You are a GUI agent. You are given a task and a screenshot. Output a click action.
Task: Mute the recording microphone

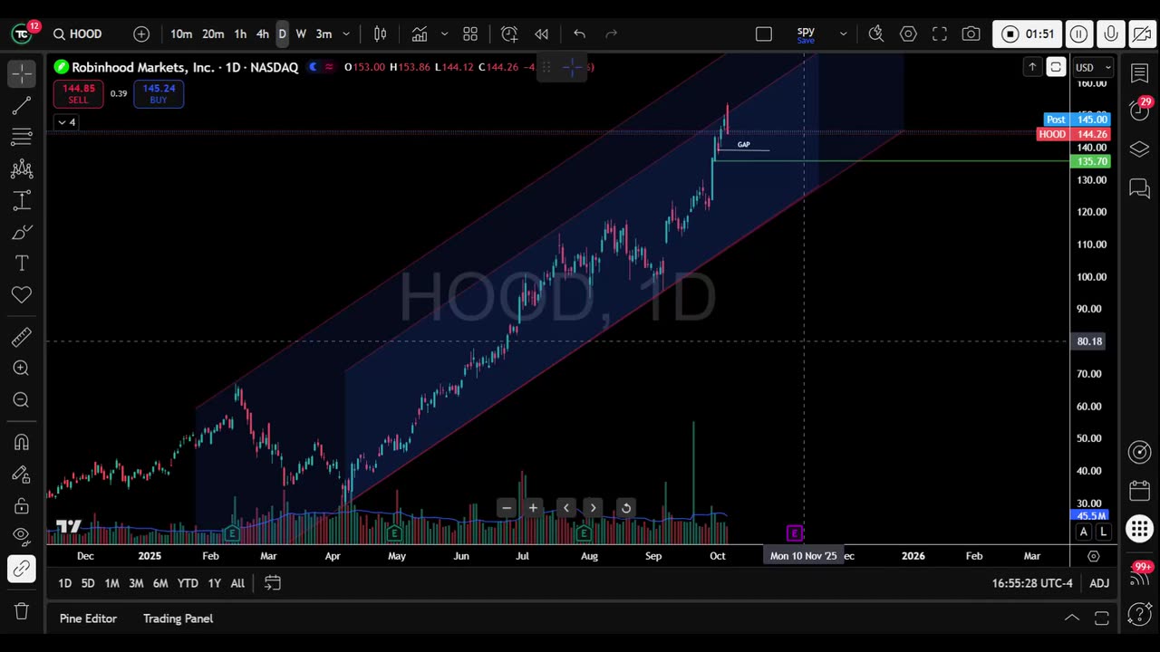[x=1110, y=34]
